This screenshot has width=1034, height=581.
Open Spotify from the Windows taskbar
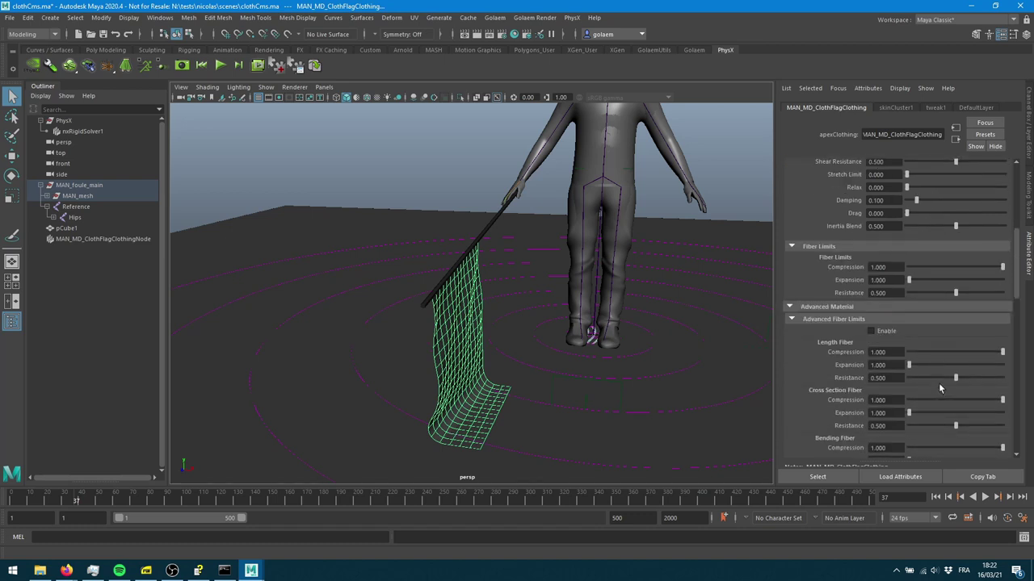point(120,571)
